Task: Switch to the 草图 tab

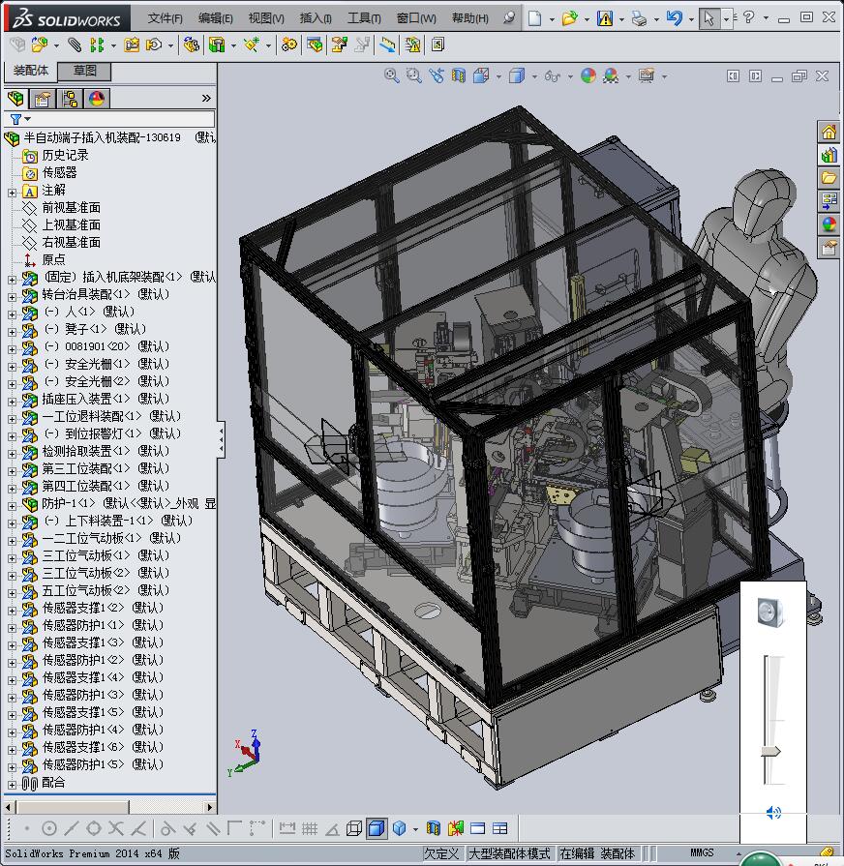Action: pos(84,71)
